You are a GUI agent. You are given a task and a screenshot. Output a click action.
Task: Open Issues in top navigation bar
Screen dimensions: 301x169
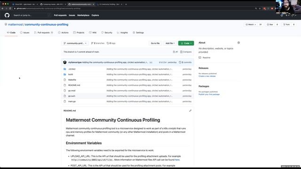pos(72,15)
